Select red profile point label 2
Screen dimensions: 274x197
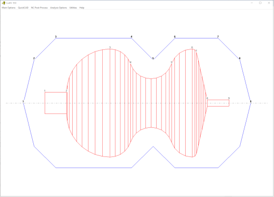66,90
